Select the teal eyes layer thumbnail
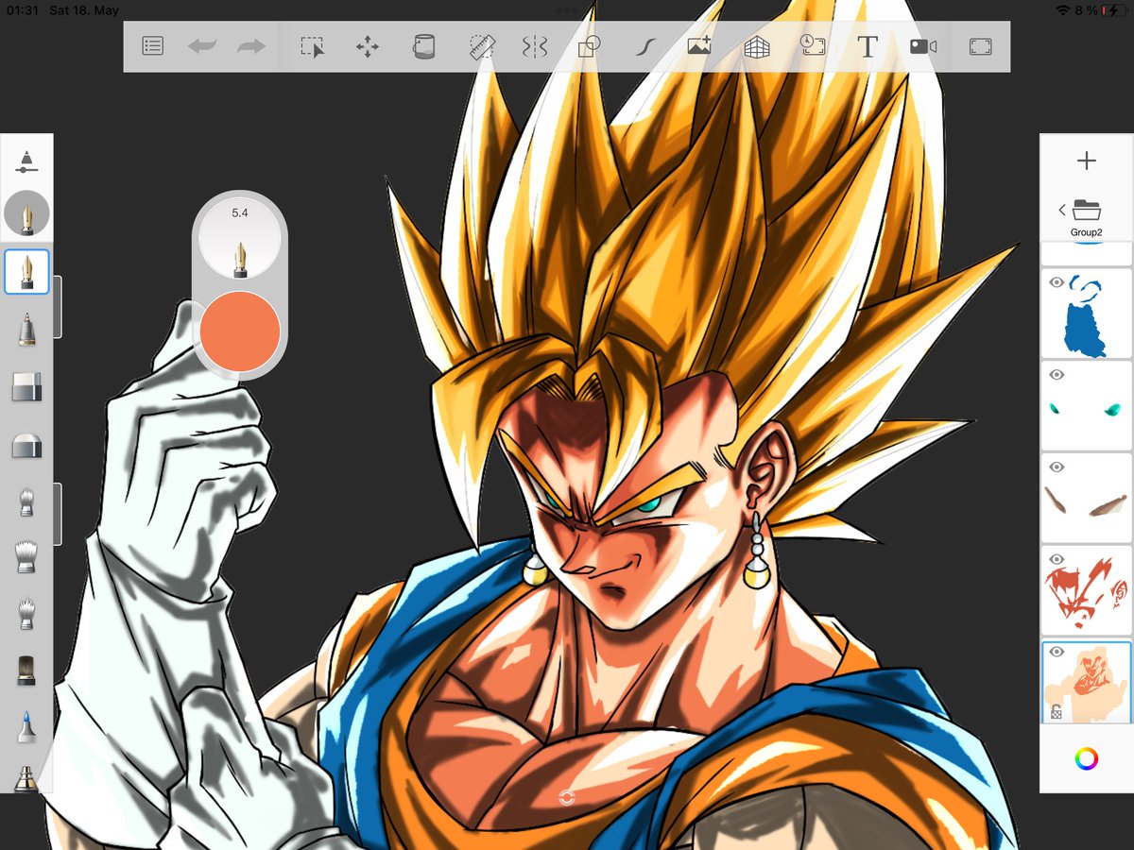The width and height of the screenshot is (1134, 850). point(1087,405)
